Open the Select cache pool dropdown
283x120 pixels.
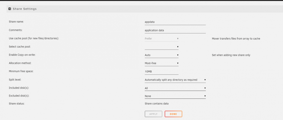[x=162, y=47]
